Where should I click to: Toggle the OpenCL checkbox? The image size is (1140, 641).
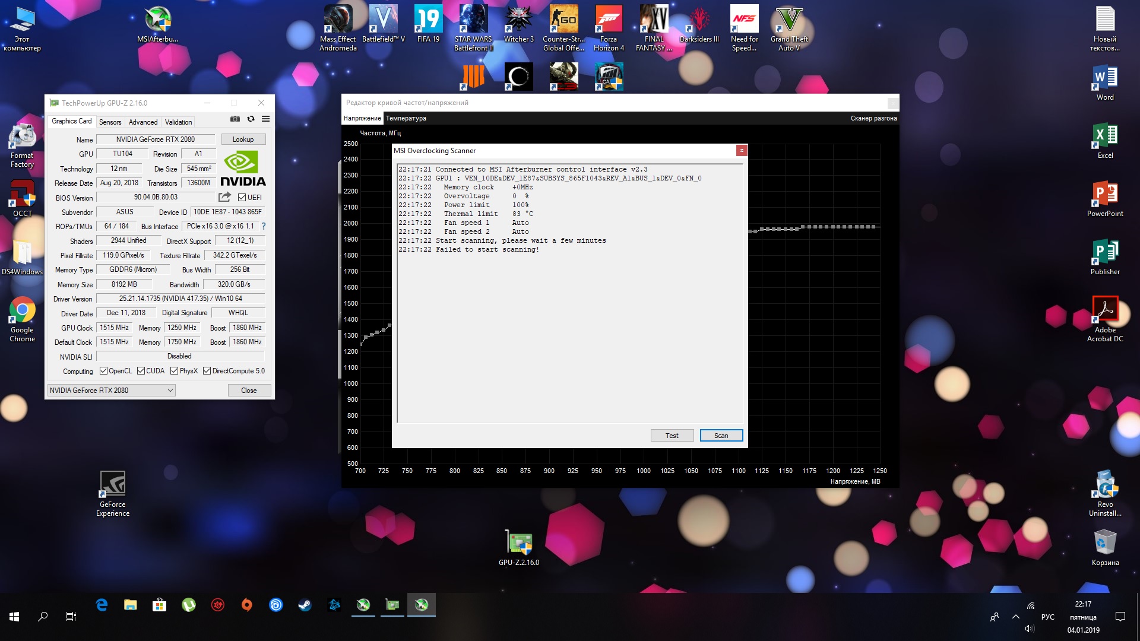pos(103,371)
